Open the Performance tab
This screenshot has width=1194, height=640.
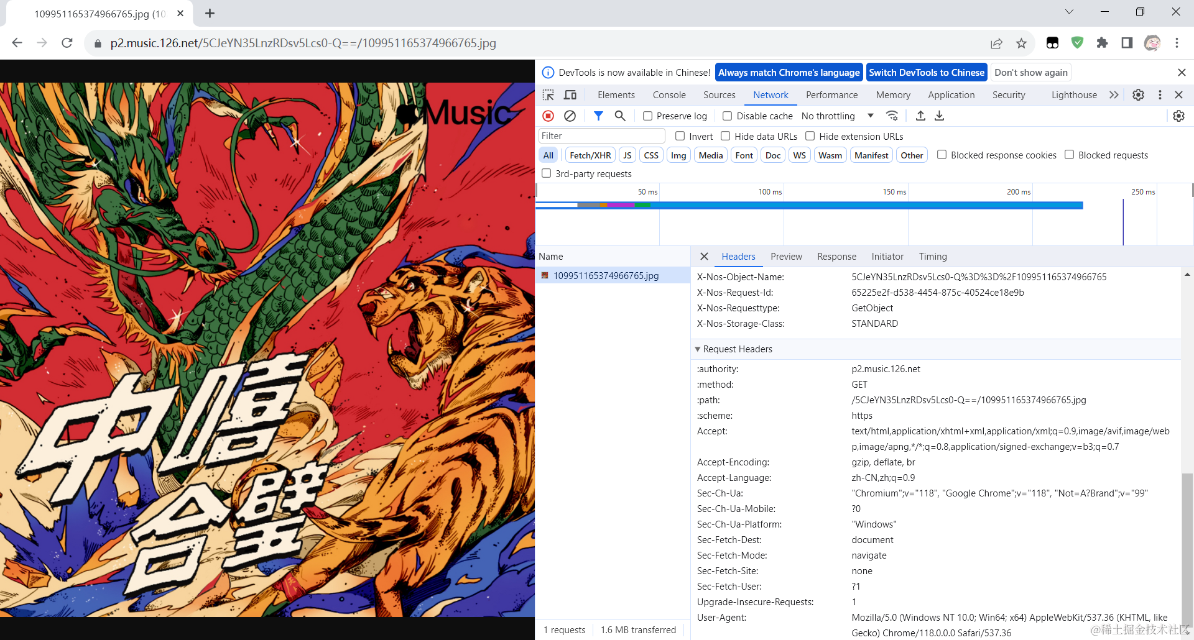[831, 95]
